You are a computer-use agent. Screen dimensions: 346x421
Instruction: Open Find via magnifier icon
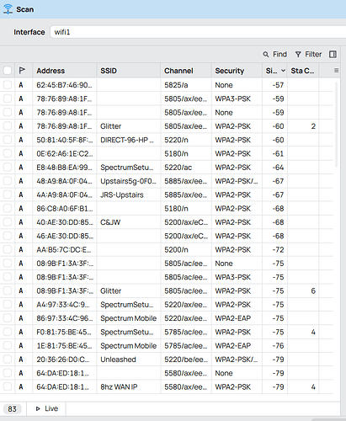click(266, 54)
